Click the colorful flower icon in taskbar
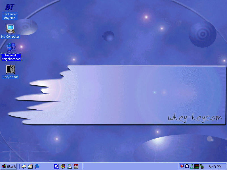Screen dimensions: 227x170 63,166
